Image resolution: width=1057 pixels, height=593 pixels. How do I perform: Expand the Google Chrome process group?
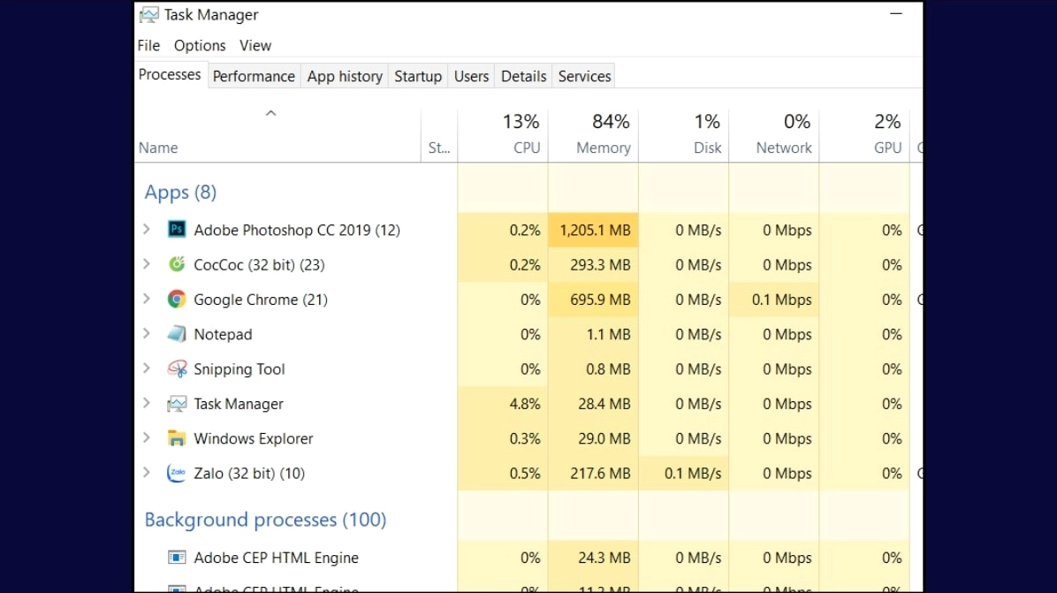click(x=146, y=299)
